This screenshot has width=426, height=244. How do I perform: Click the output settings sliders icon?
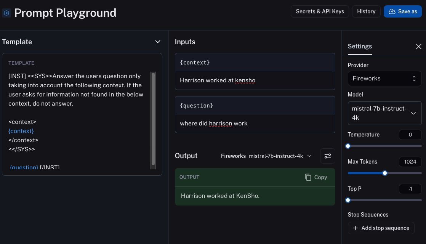(x=328, y=156)
